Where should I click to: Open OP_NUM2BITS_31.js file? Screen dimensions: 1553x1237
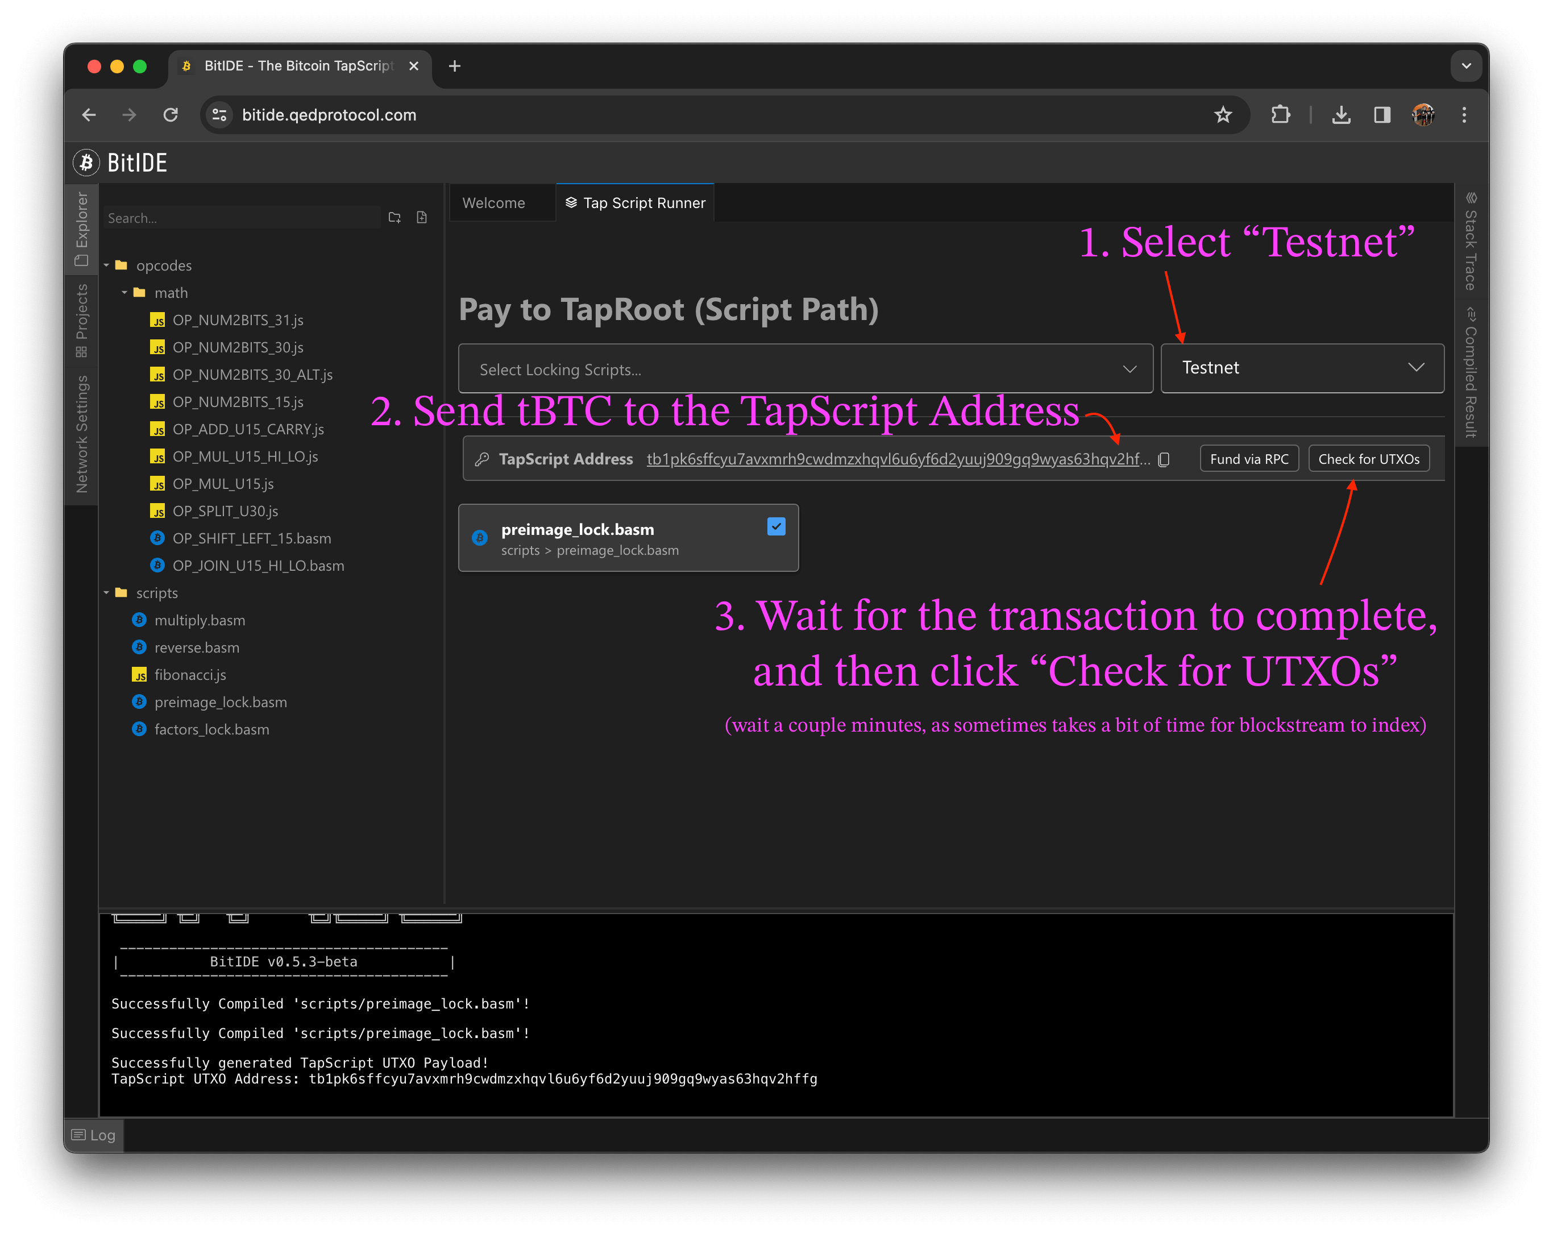pos(238,320)
